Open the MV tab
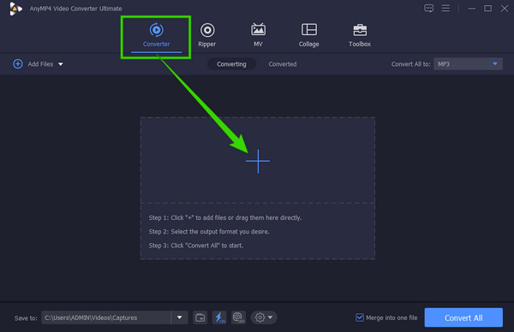The height and width of the screenshot is (332, 514). tap(259, 35)
